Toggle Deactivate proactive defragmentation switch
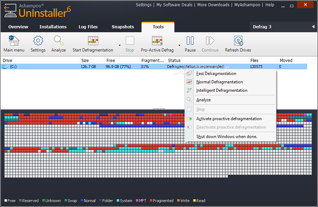Image resolution: width=318 pixels, height=207 pixels. pos(189,127)
